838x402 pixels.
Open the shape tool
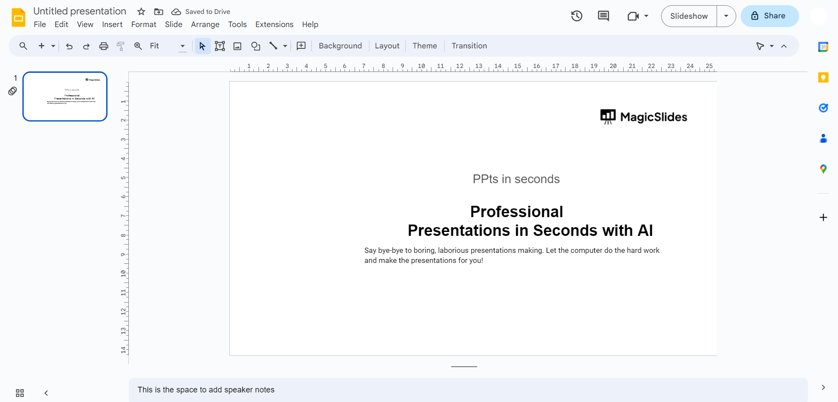[x=256, y=46]
